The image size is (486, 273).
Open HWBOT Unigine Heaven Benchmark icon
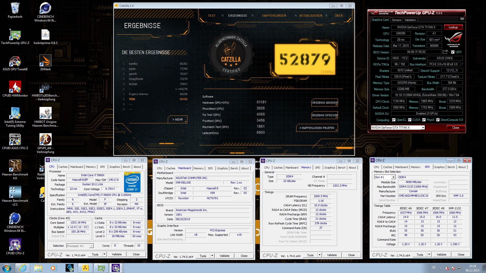45,117
